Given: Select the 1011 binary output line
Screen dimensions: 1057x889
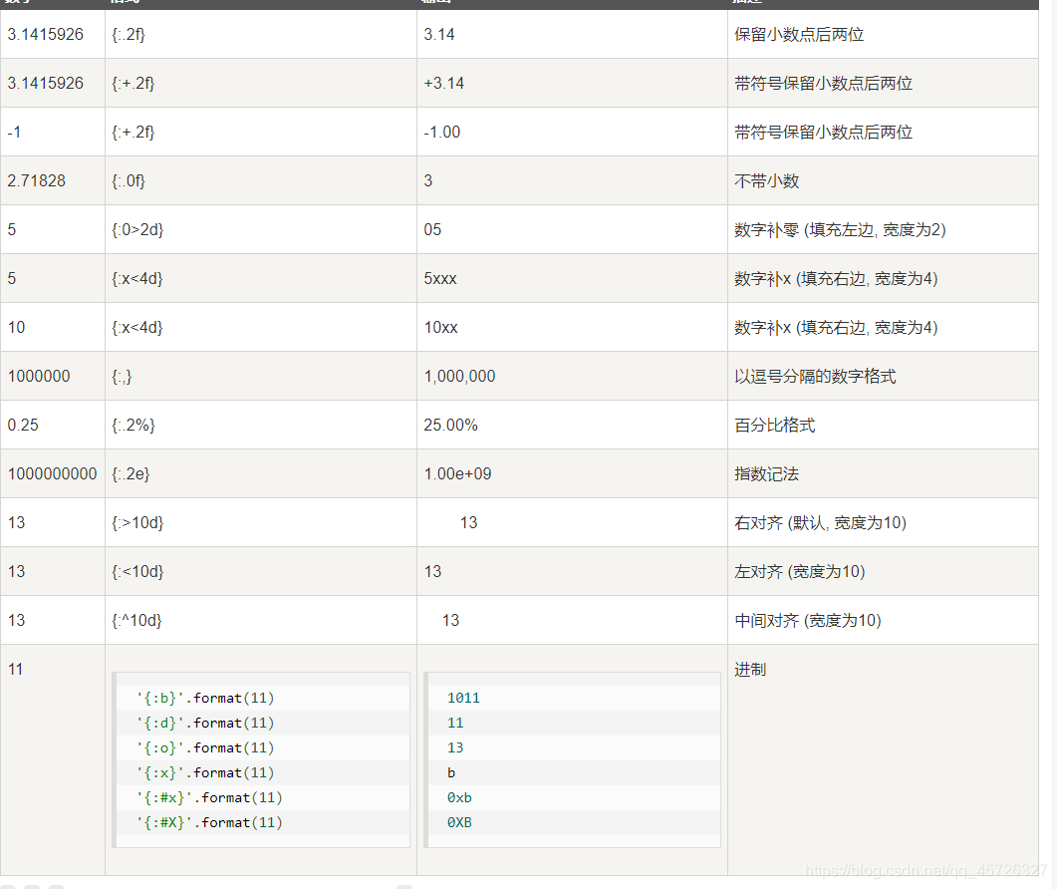Looking at the screenshot, I should pyautogui.click(x=464, y=698).
